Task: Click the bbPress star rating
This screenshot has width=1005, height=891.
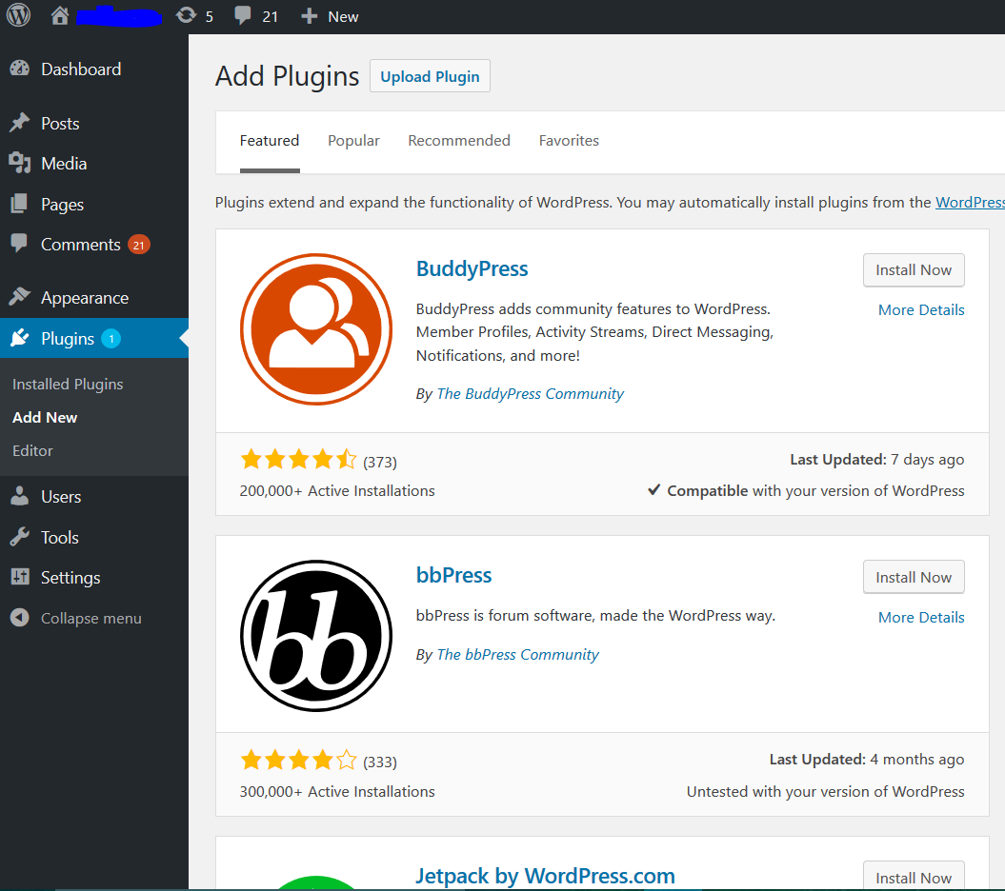Action: click(298, 761)
